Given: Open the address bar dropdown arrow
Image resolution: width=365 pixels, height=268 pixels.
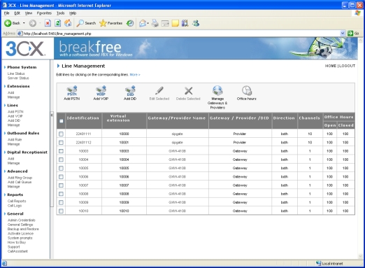Looking at the screenshot, I should 343,34.
